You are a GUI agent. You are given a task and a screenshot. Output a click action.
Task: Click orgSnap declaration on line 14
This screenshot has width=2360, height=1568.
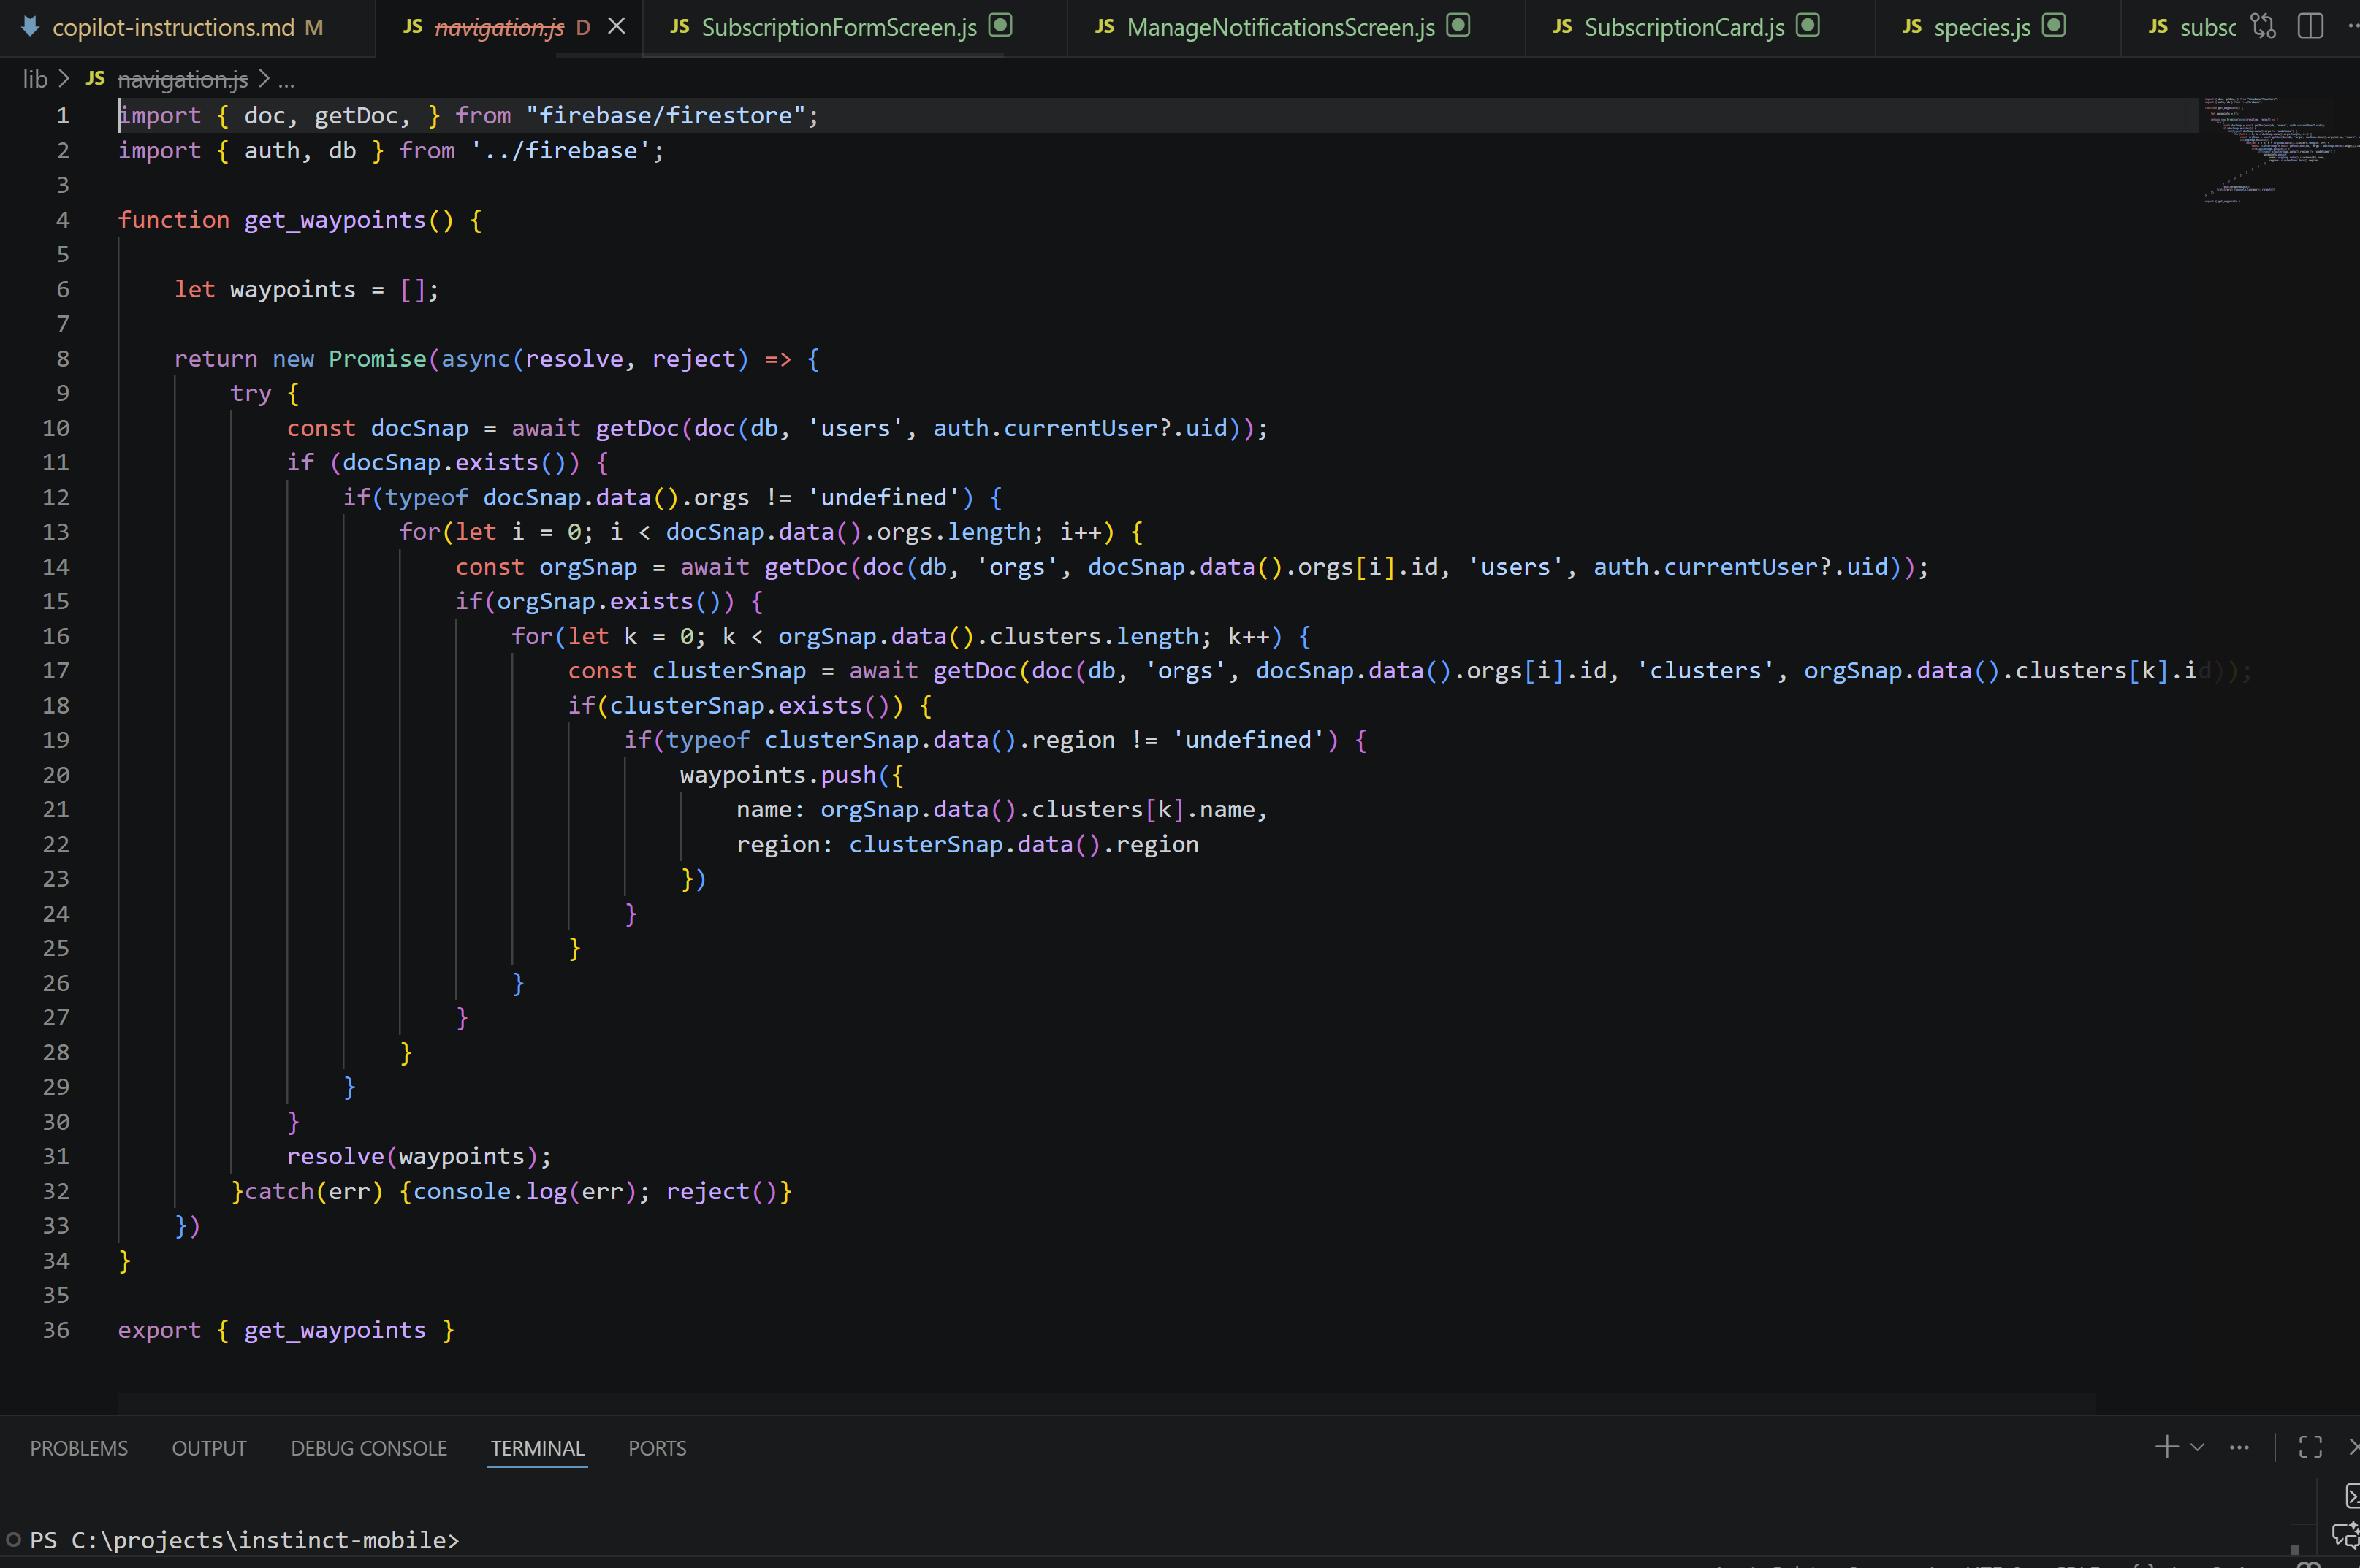click(588, 566)
